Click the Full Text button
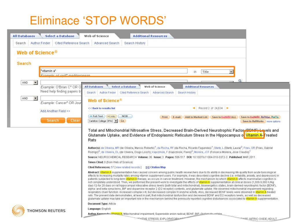The height and width of the screenshot is (222, 296). [97, 116]
